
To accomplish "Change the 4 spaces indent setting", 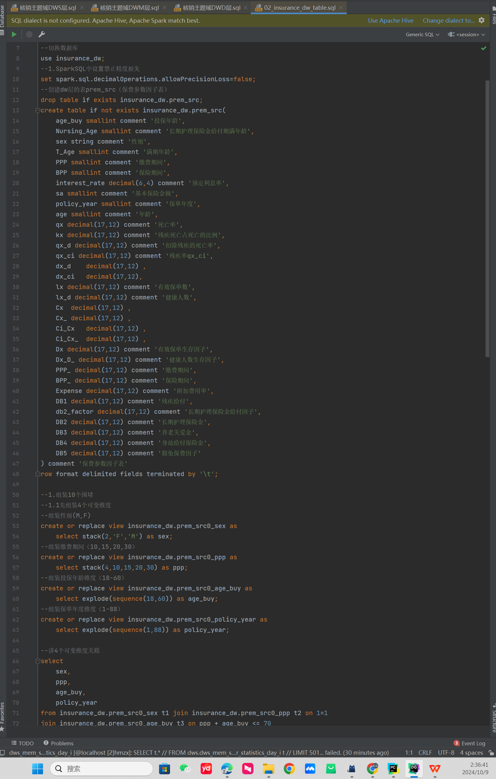I will pyautogui.click(x=472, y=753).
